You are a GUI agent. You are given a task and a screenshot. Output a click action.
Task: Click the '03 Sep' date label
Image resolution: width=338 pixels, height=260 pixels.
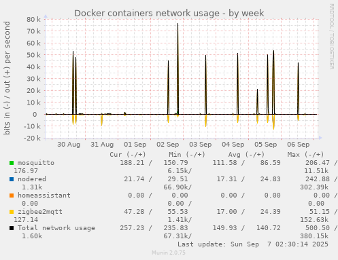[x=201, y=145]
